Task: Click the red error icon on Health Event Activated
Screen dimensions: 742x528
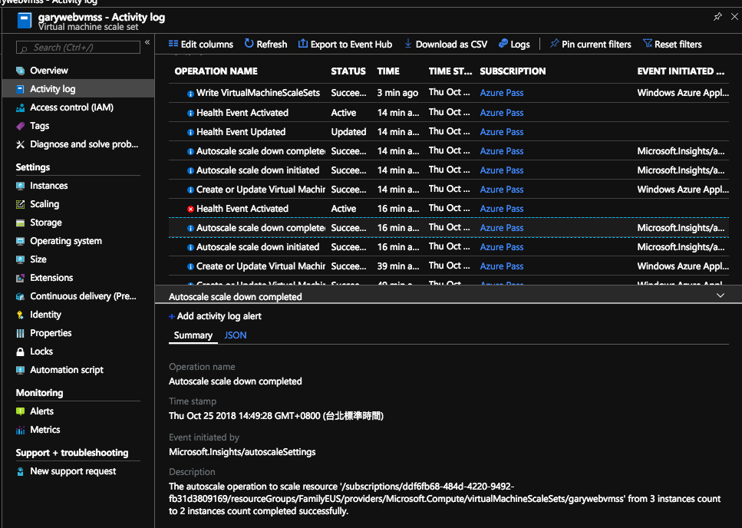Action: (190, 209)
